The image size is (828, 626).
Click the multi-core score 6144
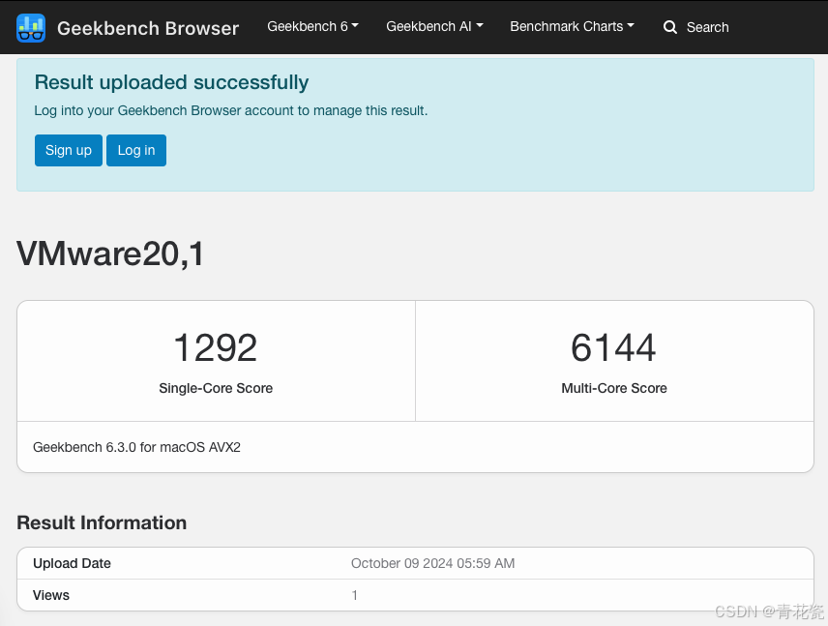point(613,348)
